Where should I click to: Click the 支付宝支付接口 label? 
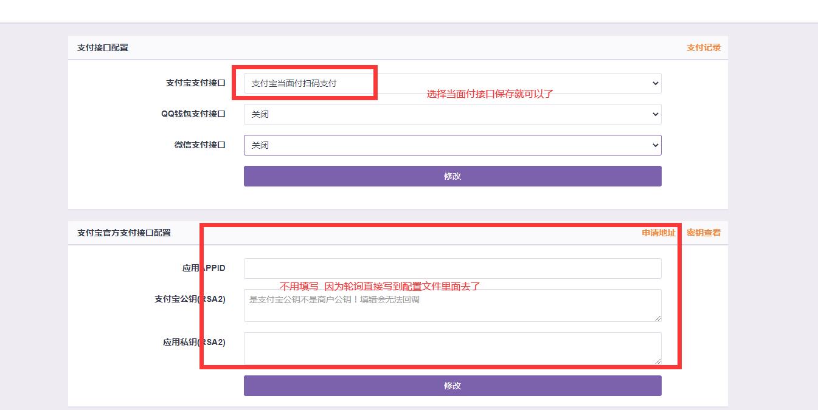(196, 83)
